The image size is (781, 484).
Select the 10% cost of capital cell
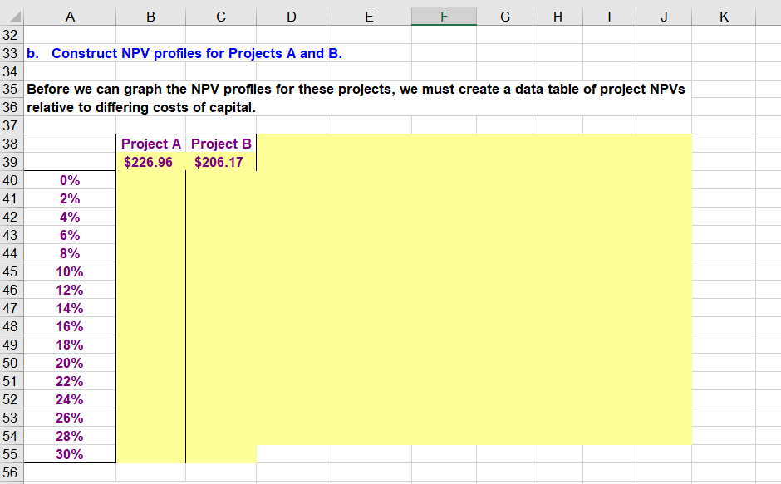(x=70, y=271)
